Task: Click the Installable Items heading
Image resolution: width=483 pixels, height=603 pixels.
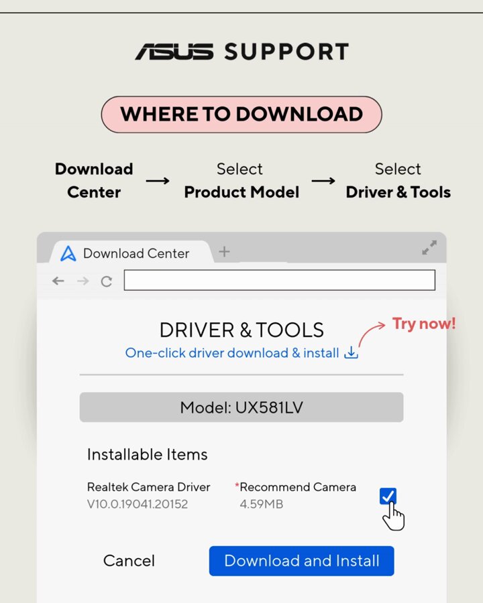Action: click(x=147, y=454)
